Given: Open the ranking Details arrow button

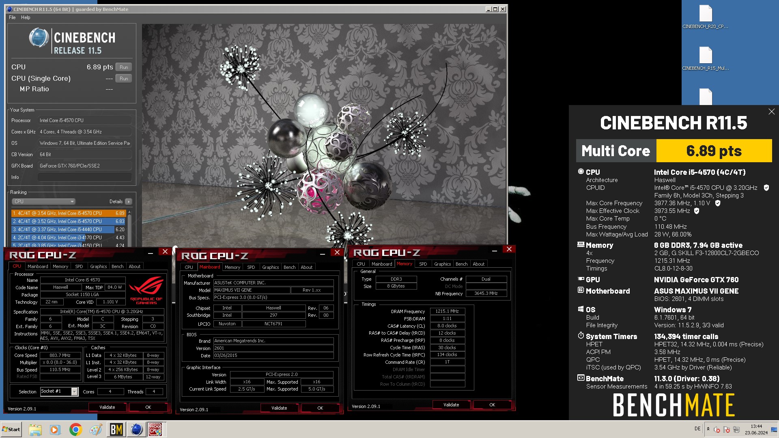Looking at the screenshot, I should click(x=129, y=202).
